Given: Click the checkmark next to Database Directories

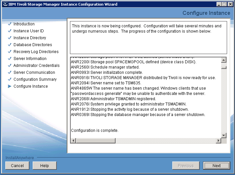Looking at the screenshot, I should [x=10, y=44].
